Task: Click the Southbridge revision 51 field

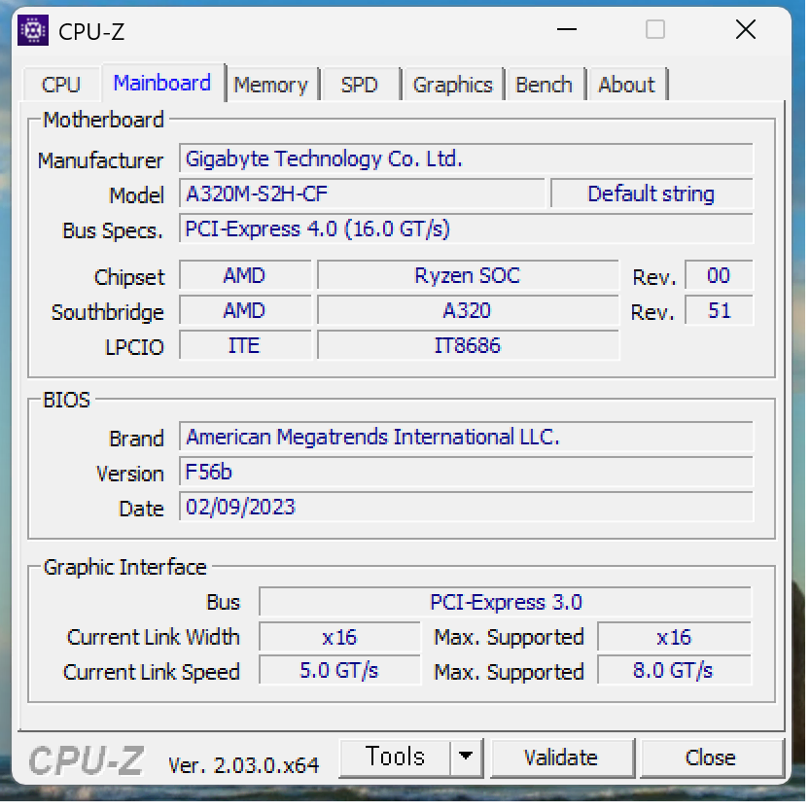Action: (720, 310)
